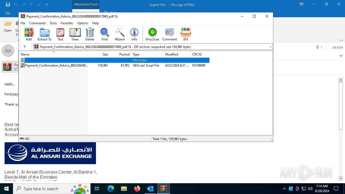Open the Help menu in WinRAR
This screenshot has height=194, width=345.
coord(95,23)
